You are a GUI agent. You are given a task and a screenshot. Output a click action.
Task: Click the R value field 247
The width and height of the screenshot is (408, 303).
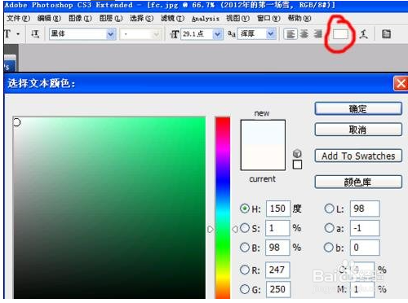[x=277, y=270]
